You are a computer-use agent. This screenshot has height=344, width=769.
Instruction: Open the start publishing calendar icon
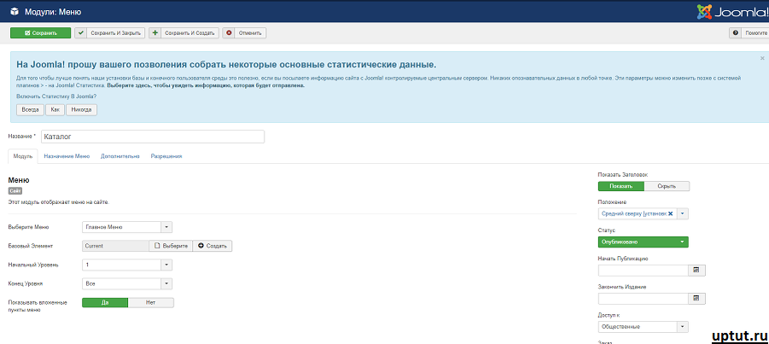pos(696,271)
